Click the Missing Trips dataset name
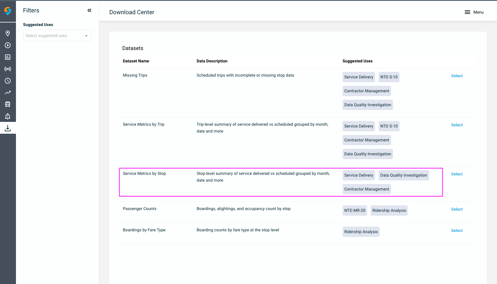The image size is (497, 284). [135, 75]
